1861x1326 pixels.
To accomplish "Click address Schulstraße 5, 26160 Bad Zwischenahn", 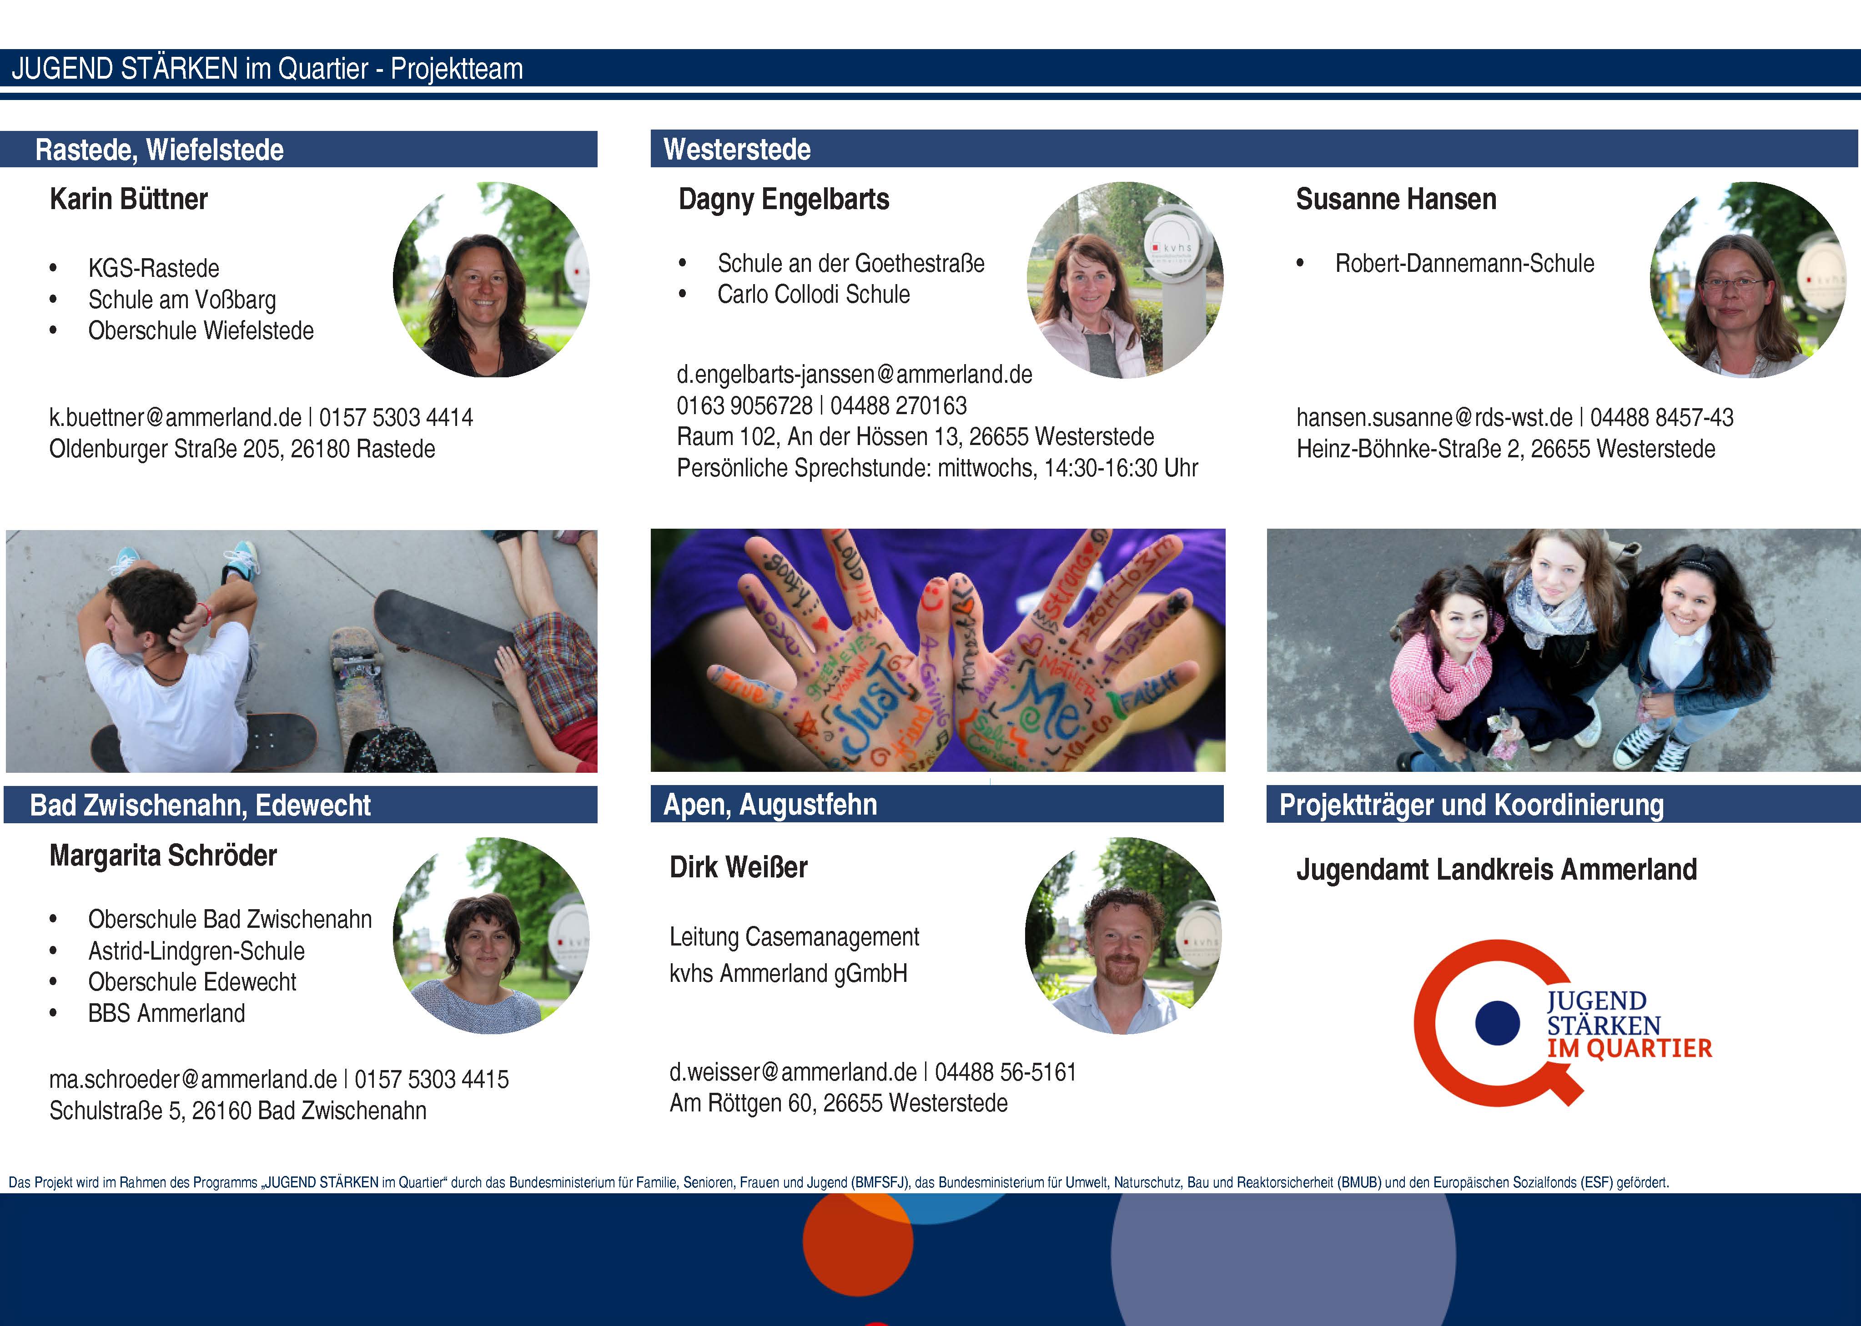I will click(x=238, y=1111).
